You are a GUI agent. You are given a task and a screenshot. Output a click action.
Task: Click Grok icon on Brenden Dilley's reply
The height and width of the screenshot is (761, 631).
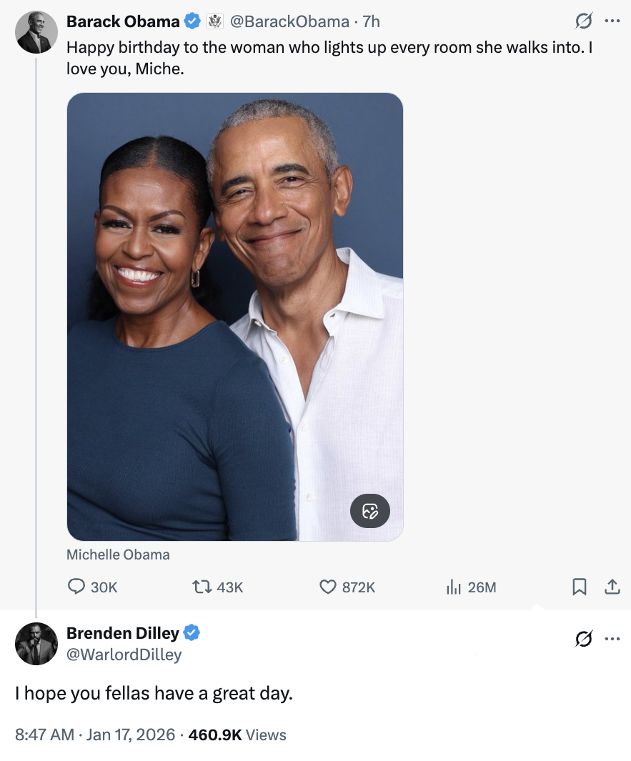pyautogui.click(x=583, y=638)
